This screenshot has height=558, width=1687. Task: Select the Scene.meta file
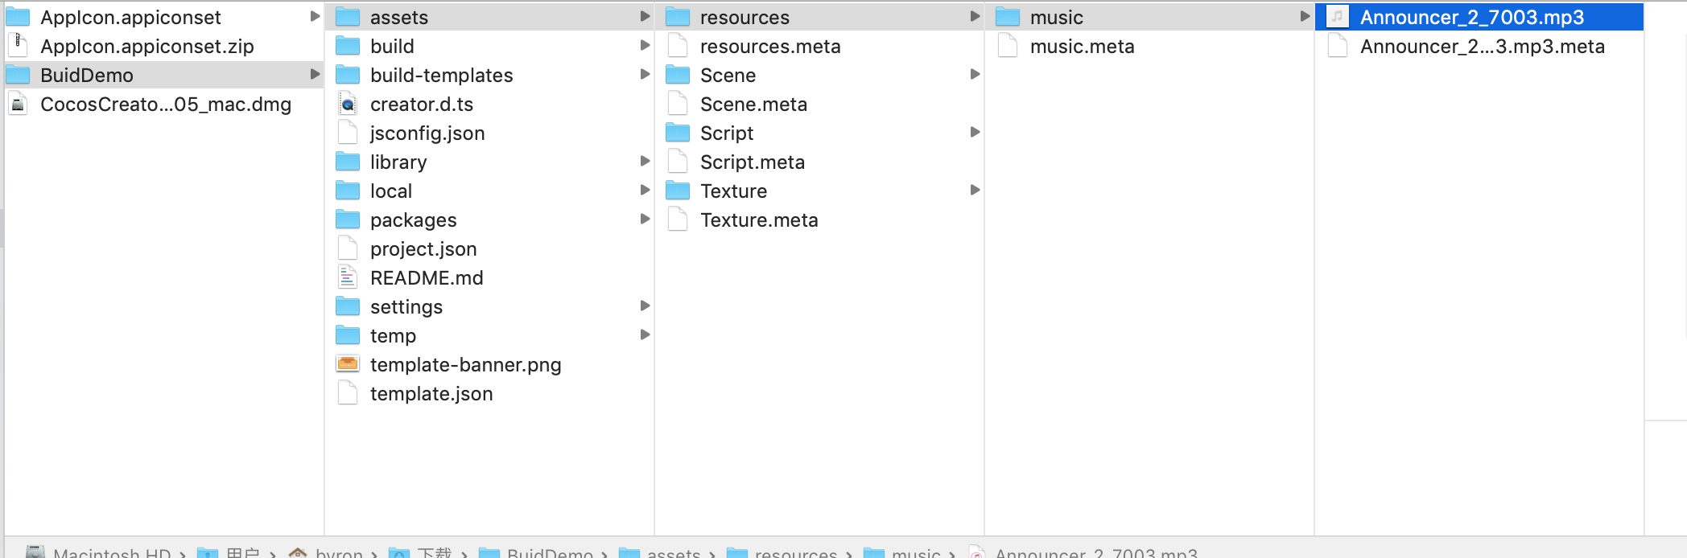click(753, 105)
